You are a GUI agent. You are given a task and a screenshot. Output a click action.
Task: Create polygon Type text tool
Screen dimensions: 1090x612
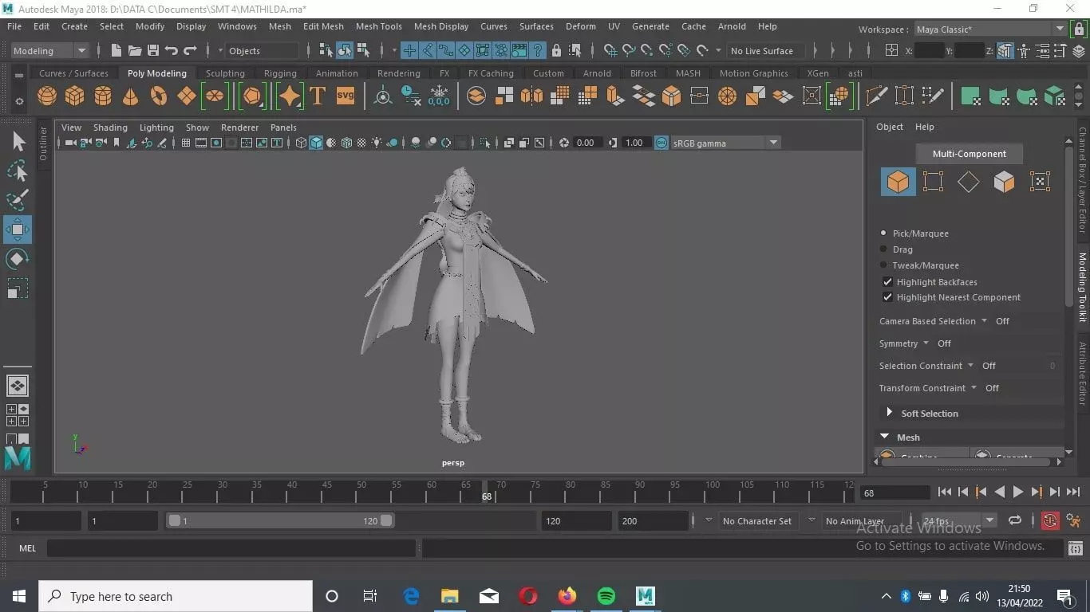(x=318, y=96)
